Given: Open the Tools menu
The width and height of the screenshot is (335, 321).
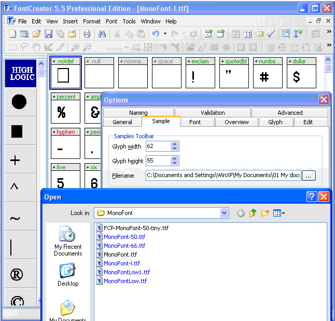Looking at the screenshot, I should (129, 21).
